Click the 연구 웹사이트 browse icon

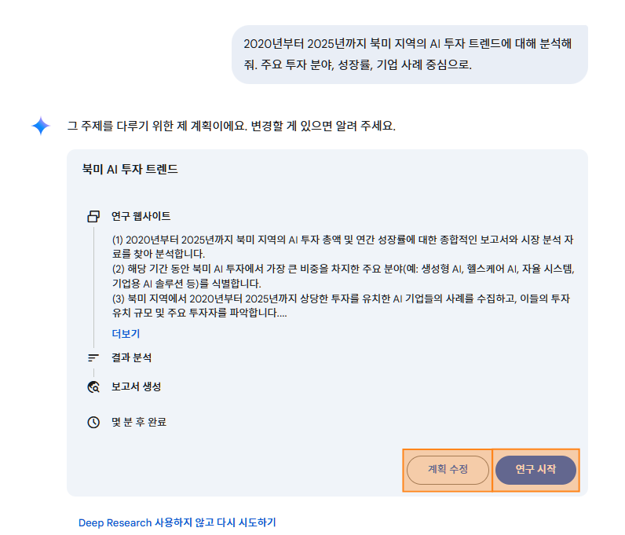coord(93,216)
